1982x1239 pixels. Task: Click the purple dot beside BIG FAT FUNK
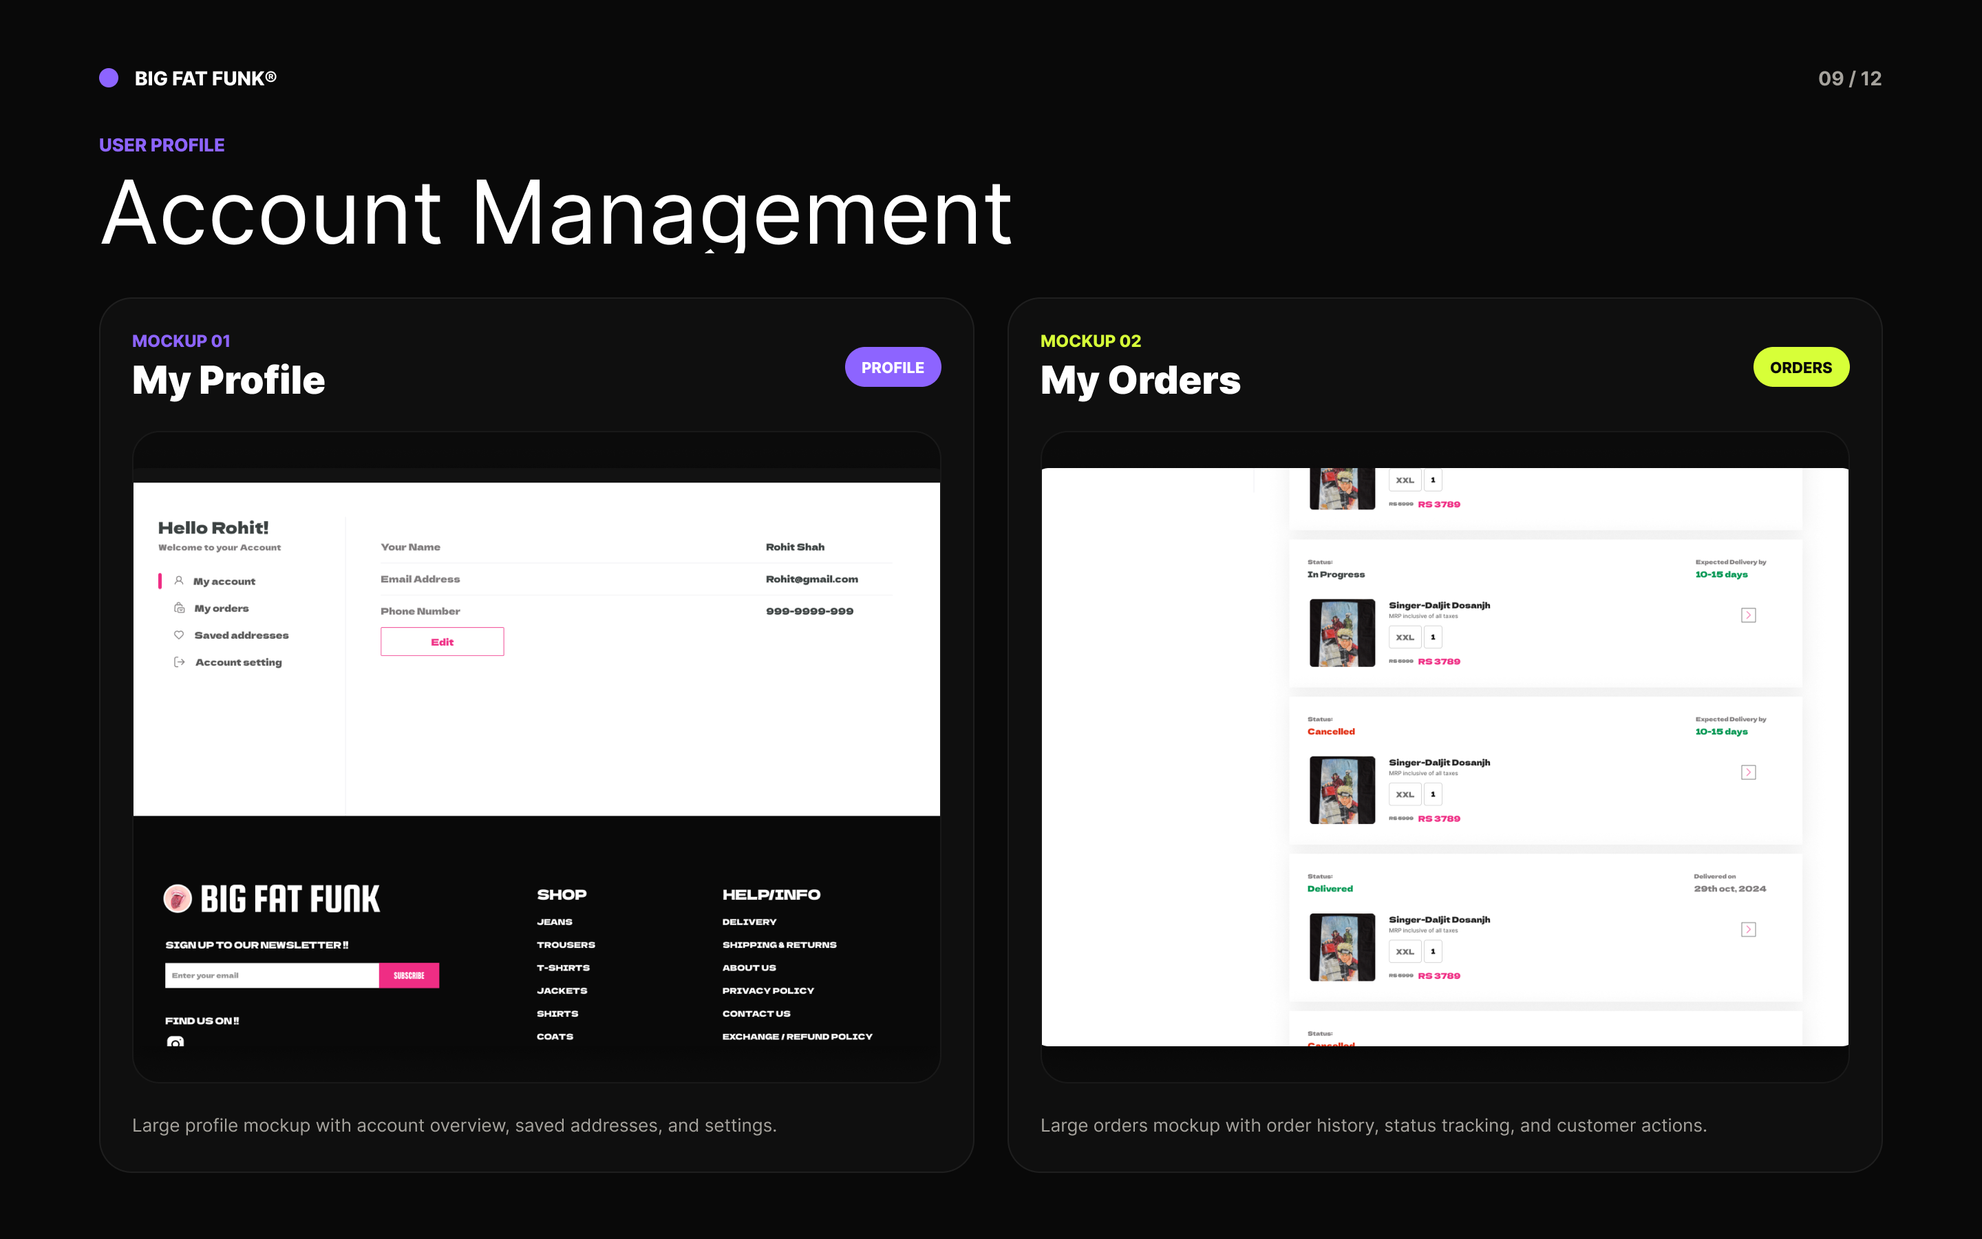(x=109, y=78)
